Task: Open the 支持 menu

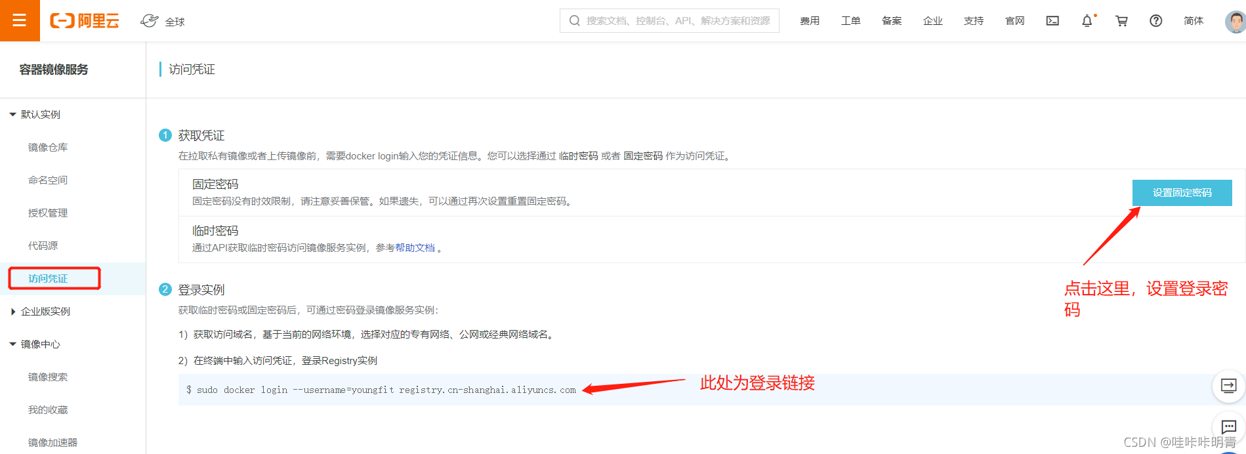Action: coord(974,21)
